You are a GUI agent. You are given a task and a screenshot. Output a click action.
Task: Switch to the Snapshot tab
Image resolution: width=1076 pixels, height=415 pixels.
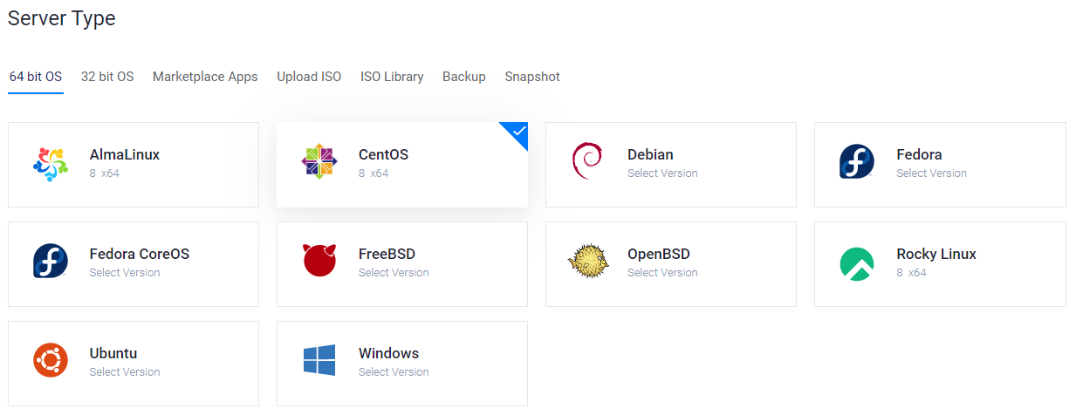(x=532, y=77)
